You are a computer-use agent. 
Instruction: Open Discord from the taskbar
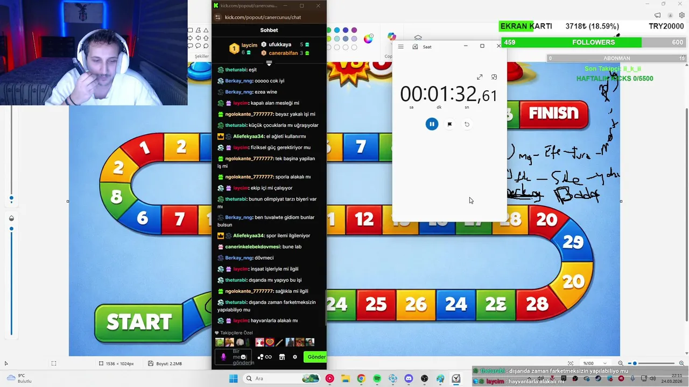[x=409, y=378]
